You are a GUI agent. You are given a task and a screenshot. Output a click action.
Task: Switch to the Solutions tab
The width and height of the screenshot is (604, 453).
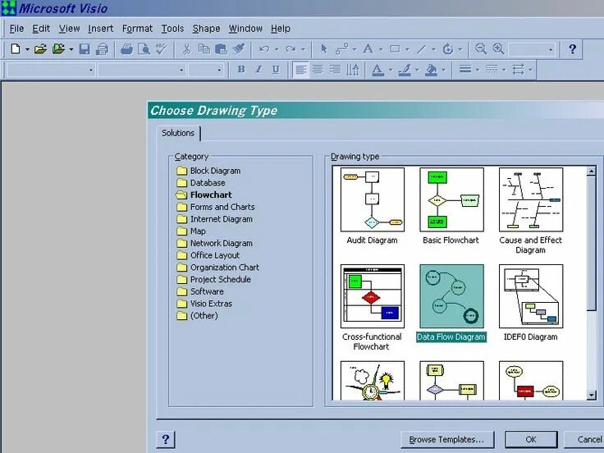178,133
